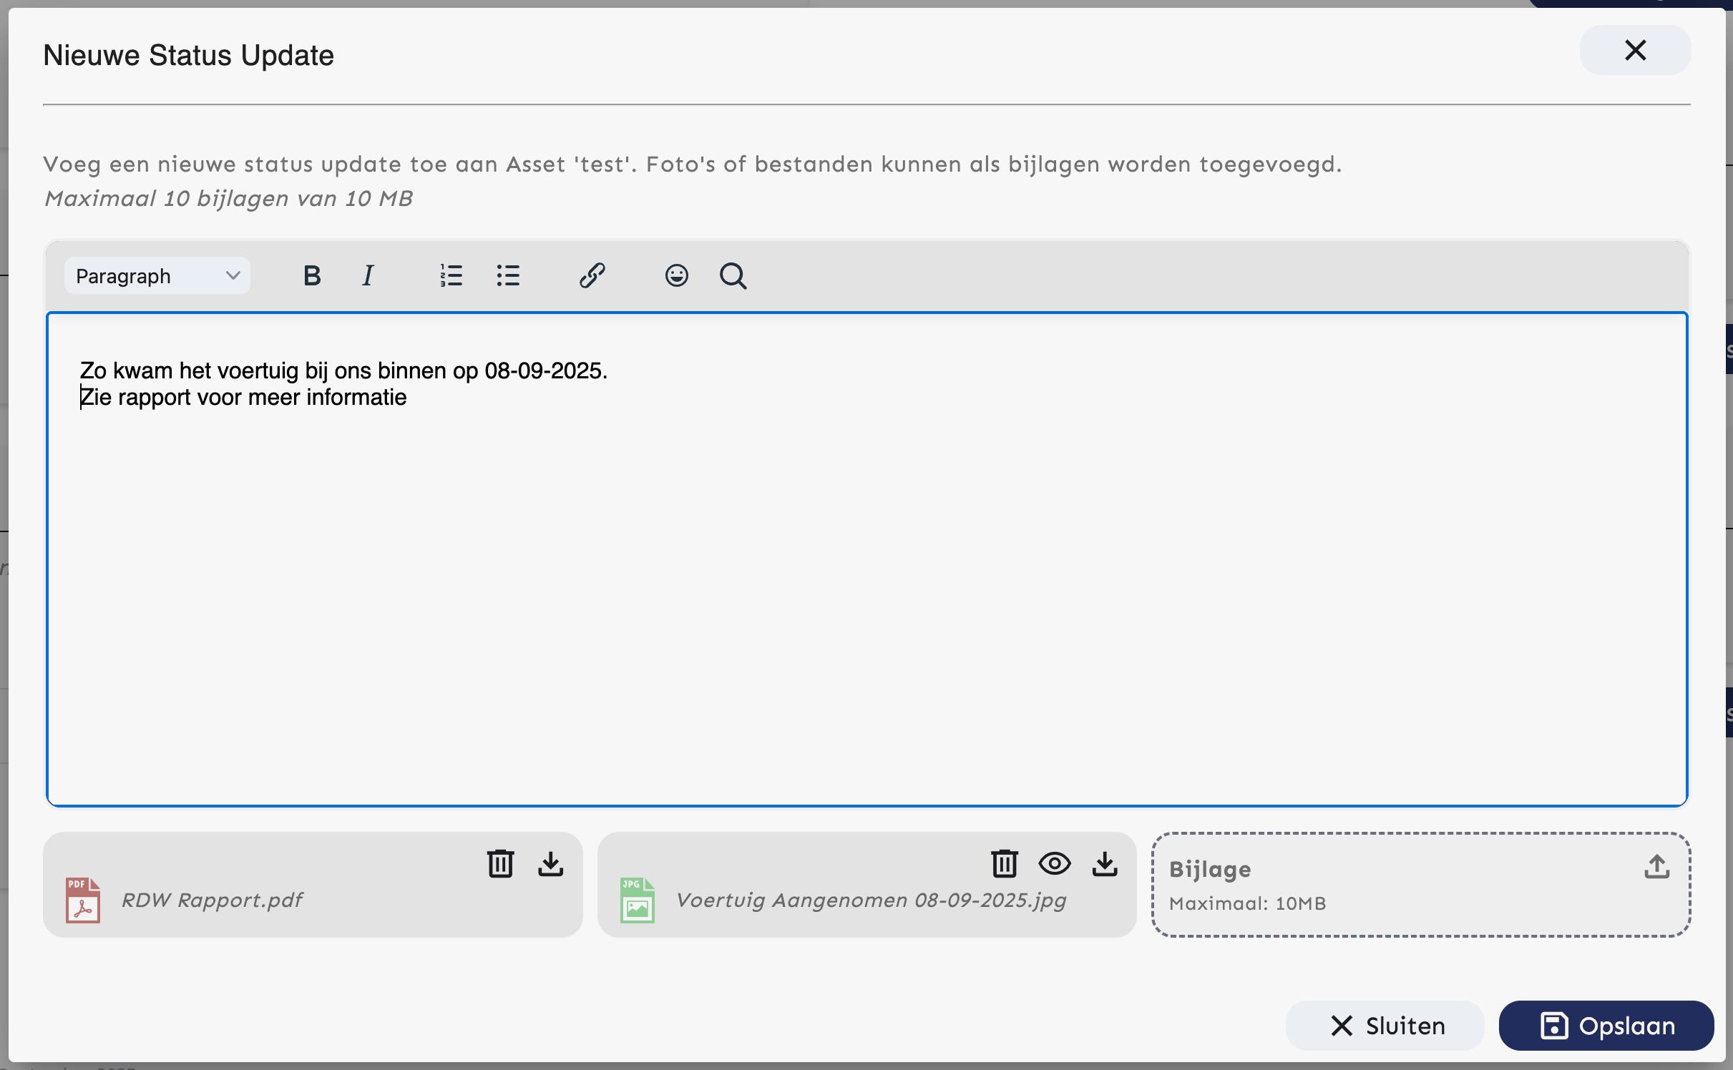Insert a bulleted list
Image resolution: width=1733 pixels, height=1070 pixels.
pyautogui.click(x=508, y=275)
